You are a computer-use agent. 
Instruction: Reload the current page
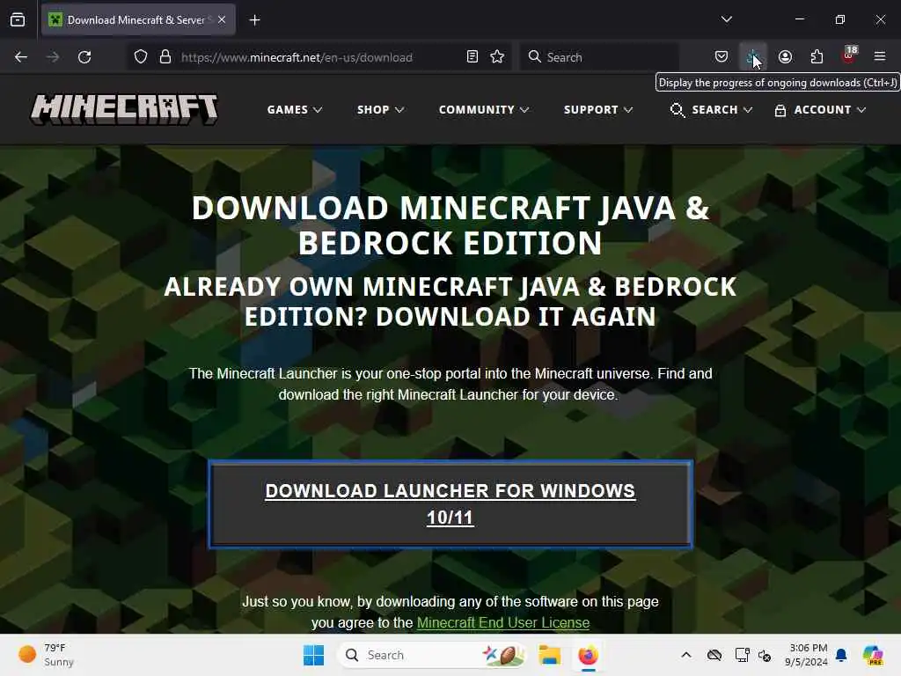[x=84, y=57]
